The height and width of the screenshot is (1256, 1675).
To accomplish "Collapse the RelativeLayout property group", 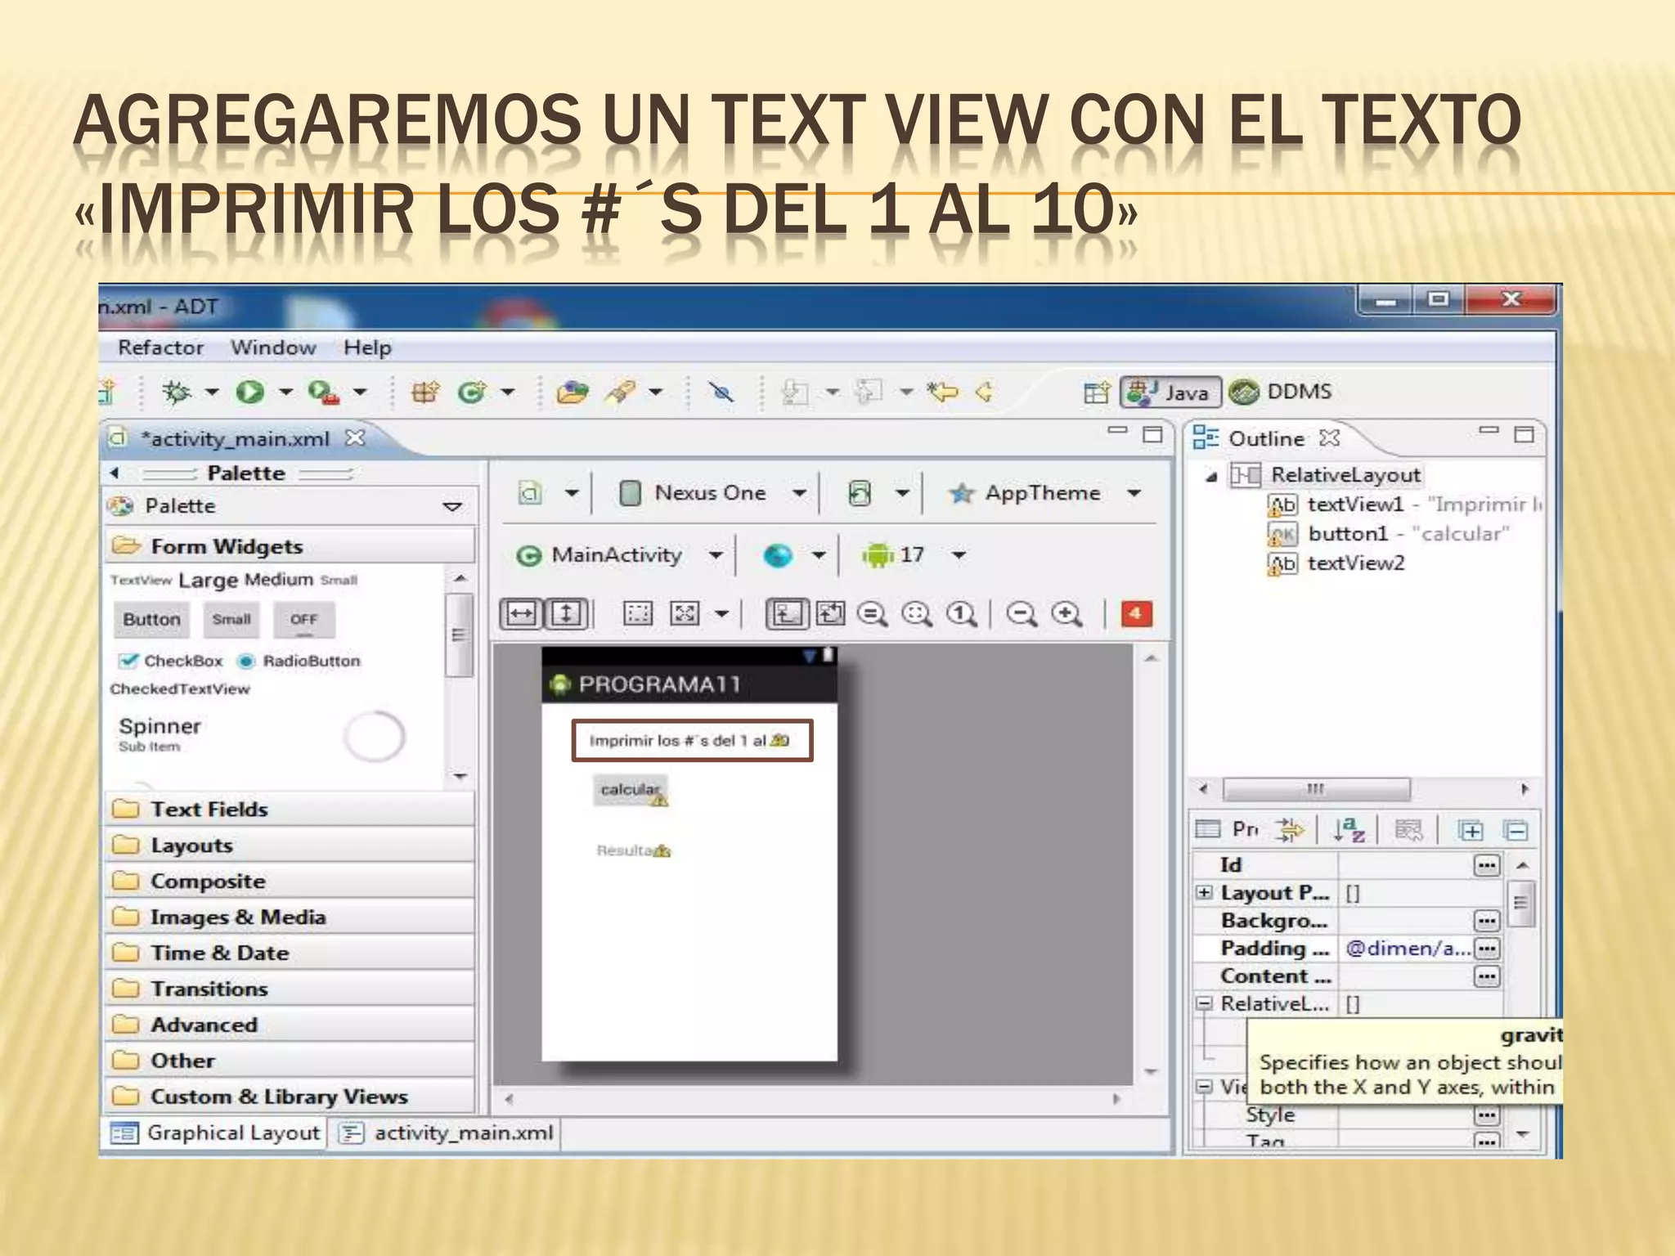I will tap(1204, 1003).
